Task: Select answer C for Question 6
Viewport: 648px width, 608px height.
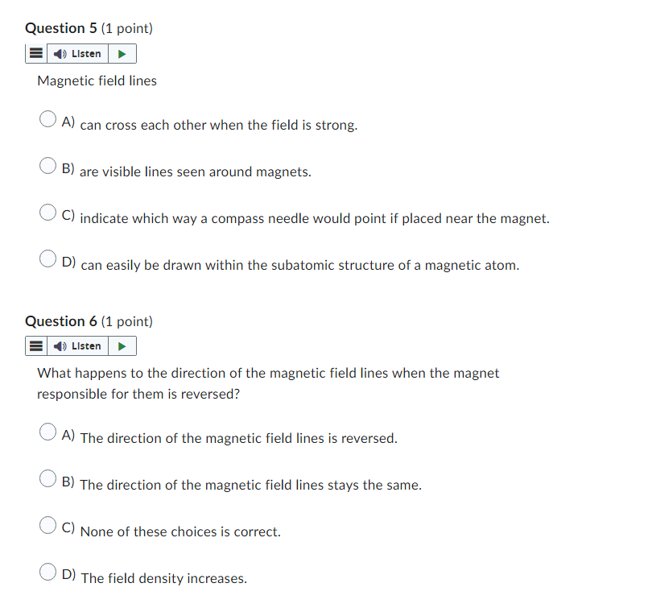Action: tap(47, 525)
